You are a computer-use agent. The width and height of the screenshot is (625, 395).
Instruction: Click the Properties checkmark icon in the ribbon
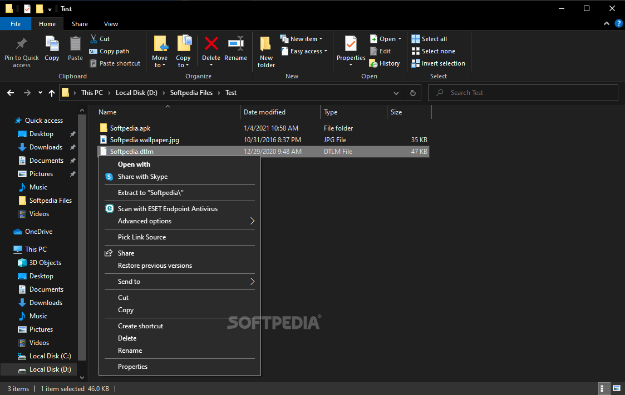click(351, 44)
